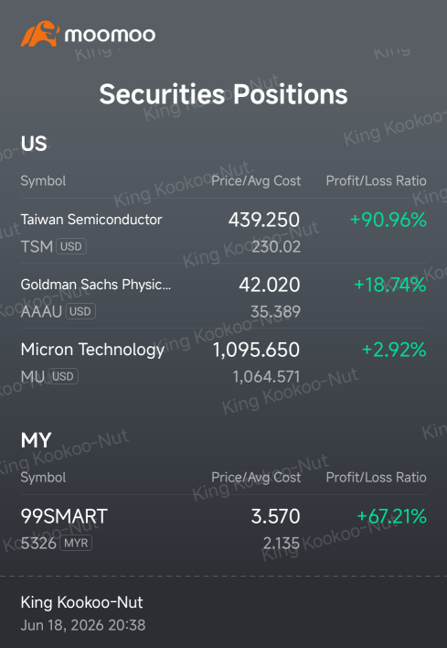Click US Symbol column header
447x648 pixels.
(x=43, y=181)
